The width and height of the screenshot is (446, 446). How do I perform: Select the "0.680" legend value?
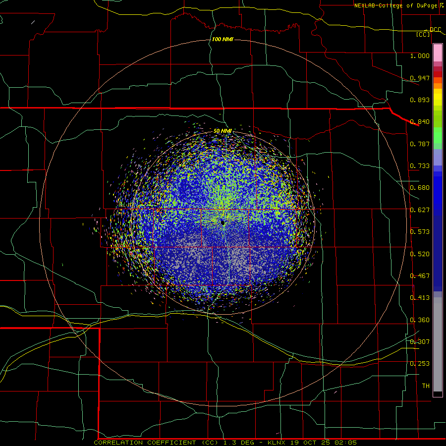point(420,188)
